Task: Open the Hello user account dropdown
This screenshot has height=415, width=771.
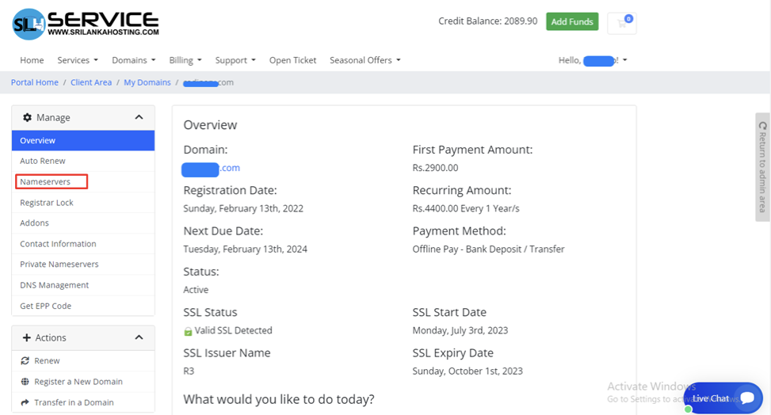Action: click(x=592, y=60)
